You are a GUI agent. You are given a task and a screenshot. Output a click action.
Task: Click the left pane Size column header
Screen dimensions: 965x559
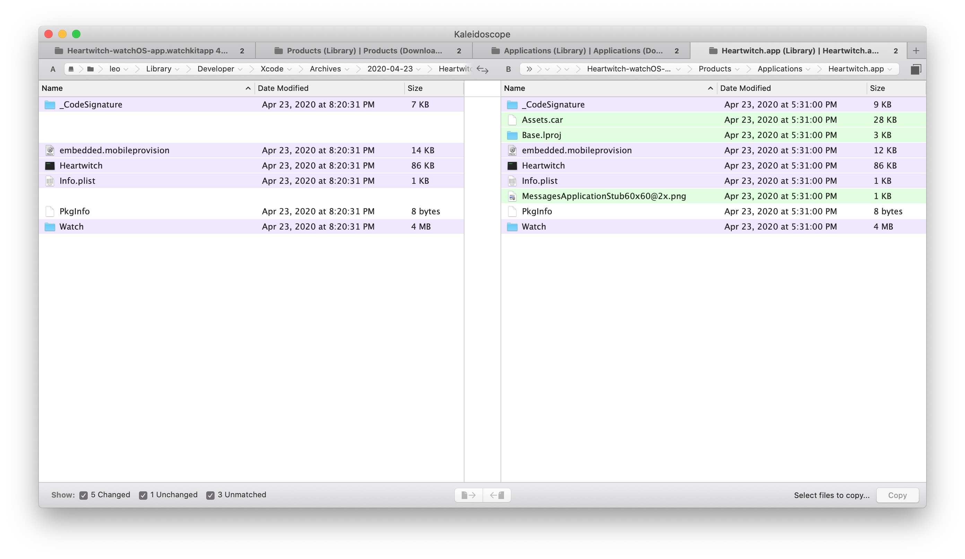tap(434, 88)
